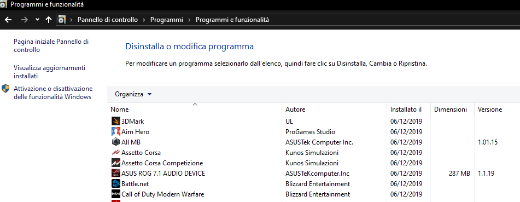Click the ASUS ROG 7.1 AUDIO DEVICE icon

tap(115, 174)
